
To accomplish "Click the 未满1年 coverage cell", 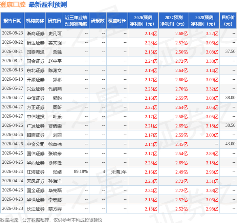I will 118,172.
